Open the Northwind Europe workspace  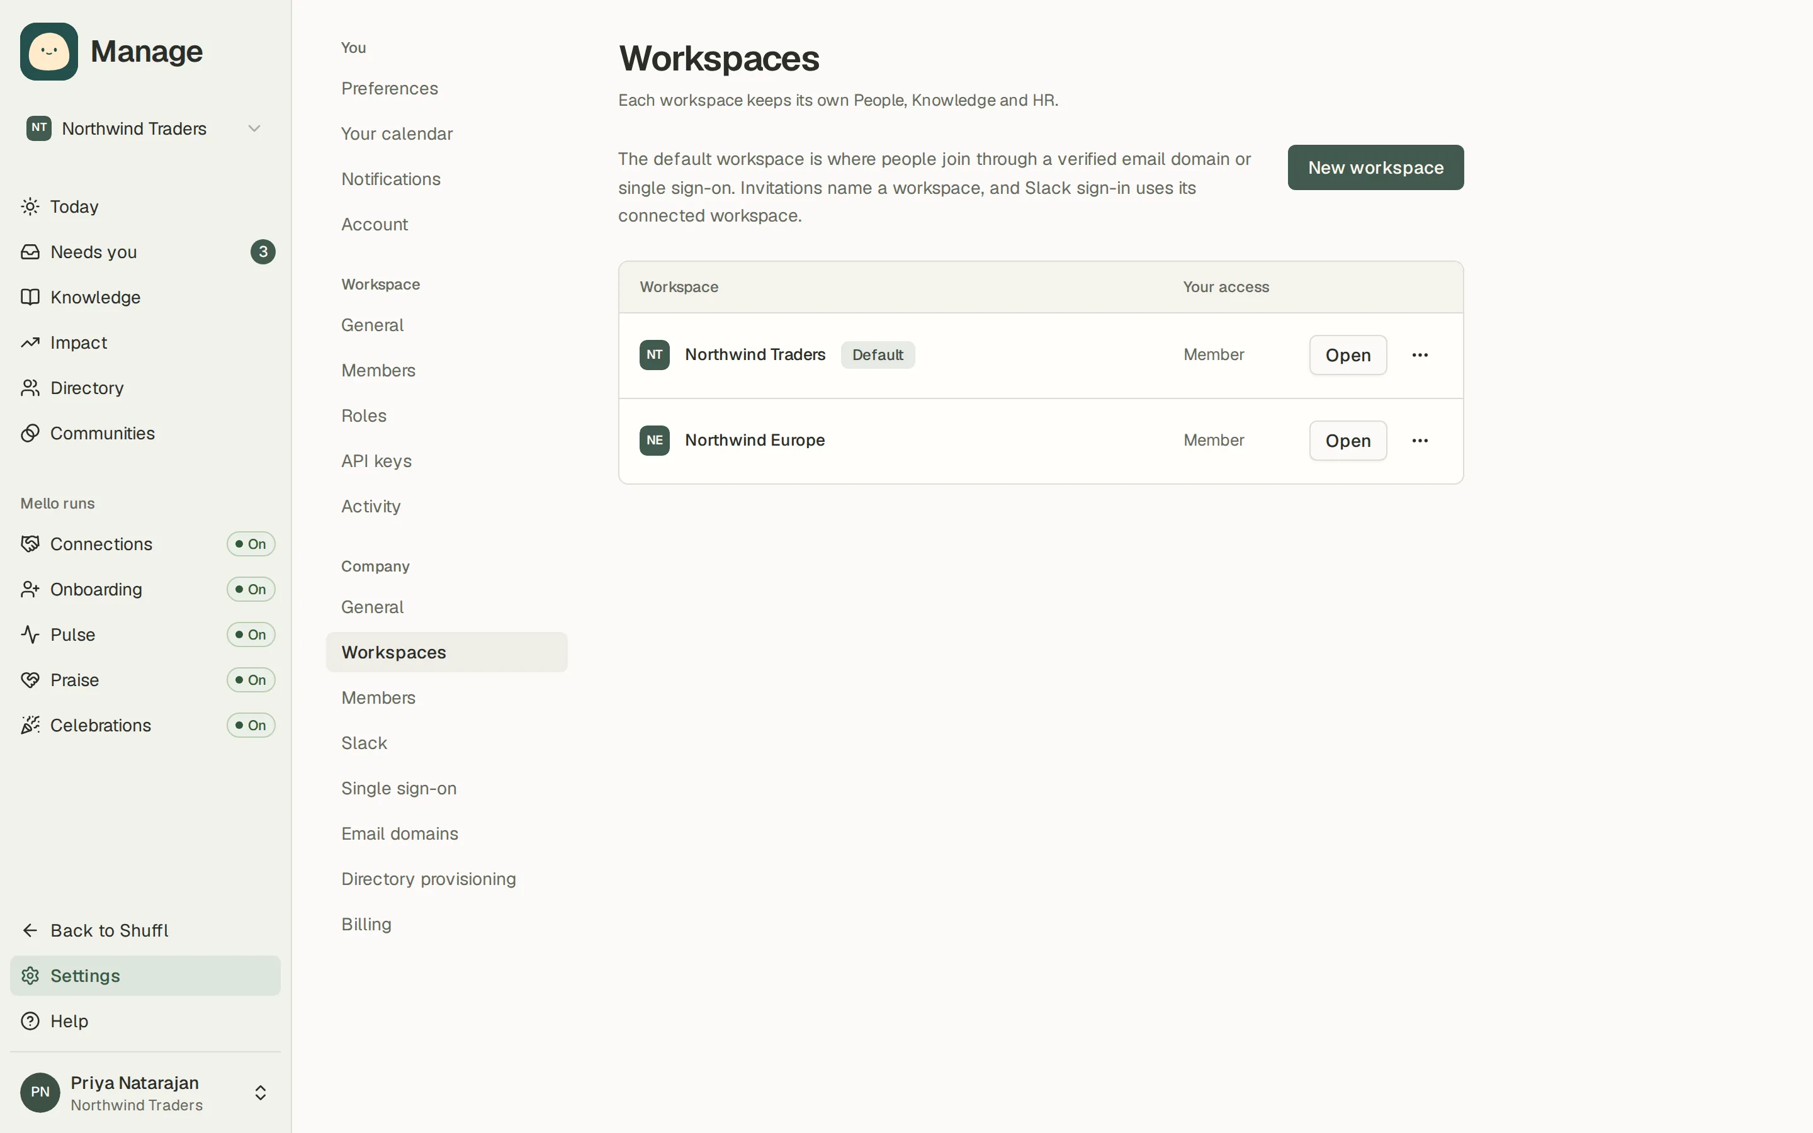pyautogui.click(x=1348, y=441)
